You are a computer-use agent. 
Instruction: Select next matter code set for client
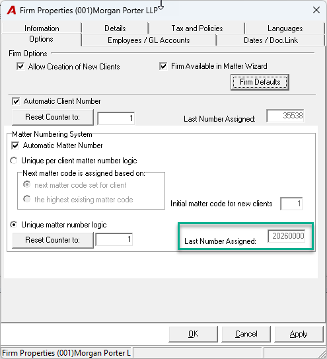[27, 184]
